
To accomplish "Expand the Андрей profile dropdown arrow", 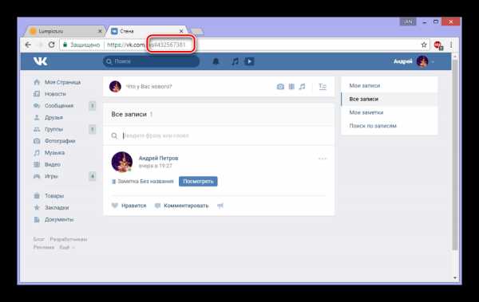I will [433, 61].
